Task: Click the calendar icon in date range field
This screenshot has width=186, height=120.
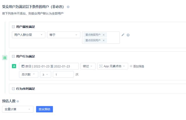Action: (23, 66)
